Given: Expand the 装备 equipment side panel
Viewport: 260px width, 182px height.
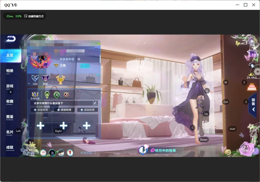Looking at the screenshot, I should [x=253, y=105].
